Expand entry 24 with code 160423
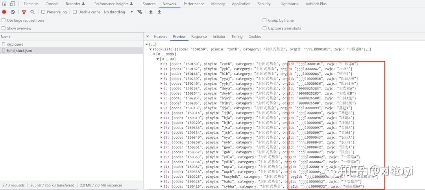 [162, 182]
